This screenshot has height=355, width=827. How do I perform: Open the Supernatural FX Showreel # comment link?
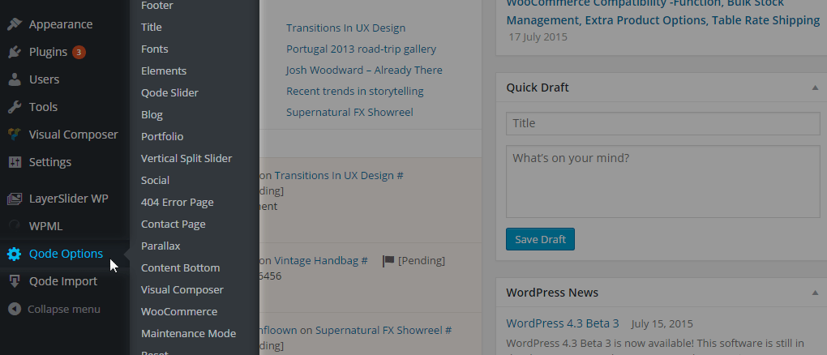pos(384,331)
